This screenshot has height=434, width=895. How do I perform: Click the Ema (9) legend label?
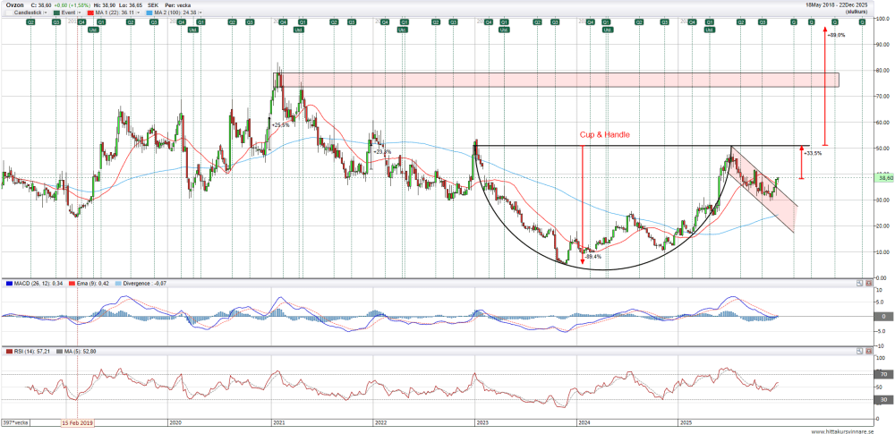tap(94, 284)
